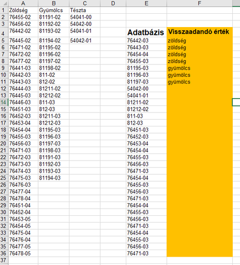Select cell A9 with 76441-03
The image size is (240, 265).
(x=23, y=68)
